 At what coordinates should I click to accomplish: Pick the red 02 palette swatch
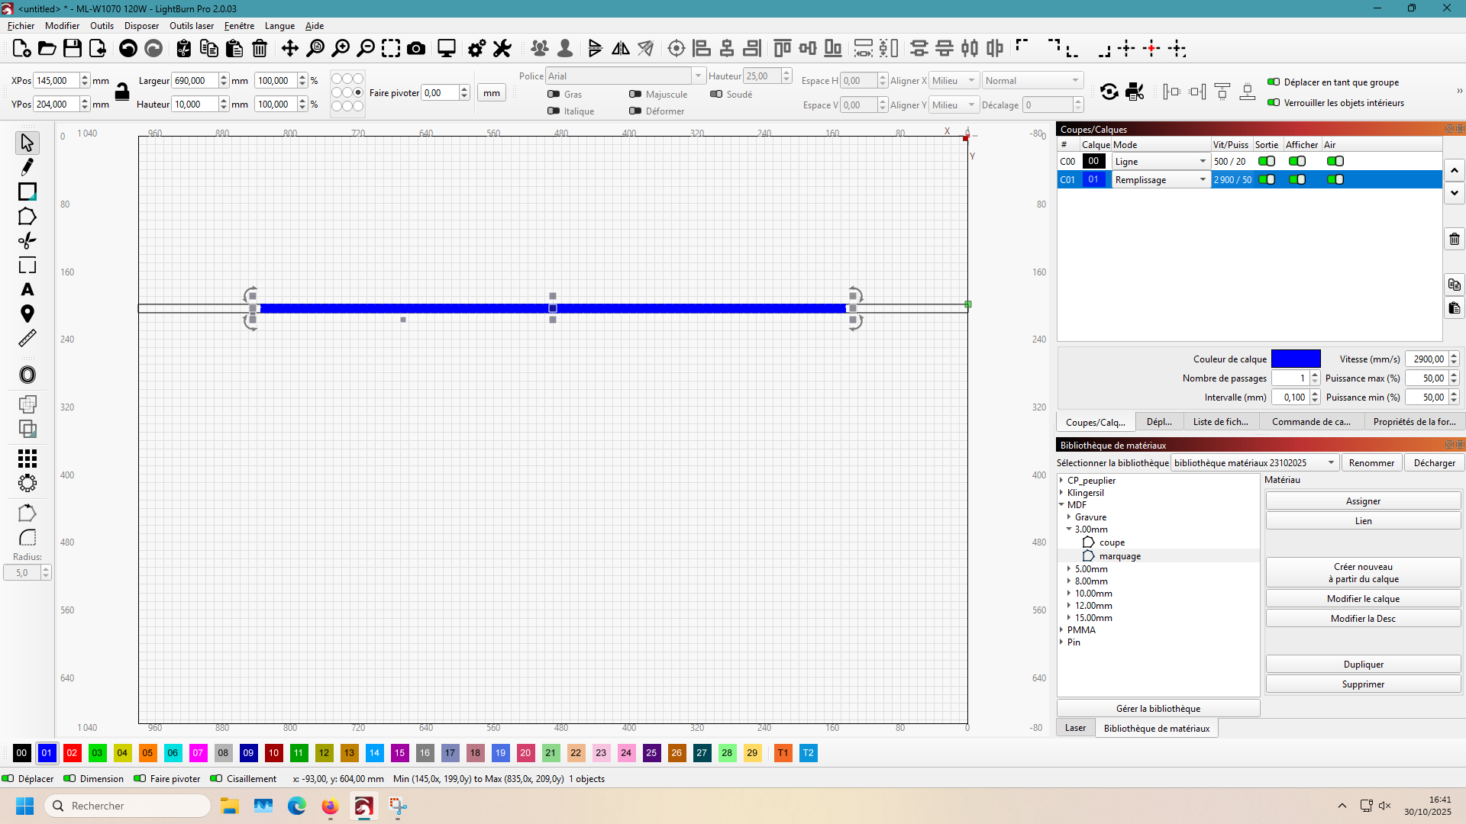[x=72, y=752]
